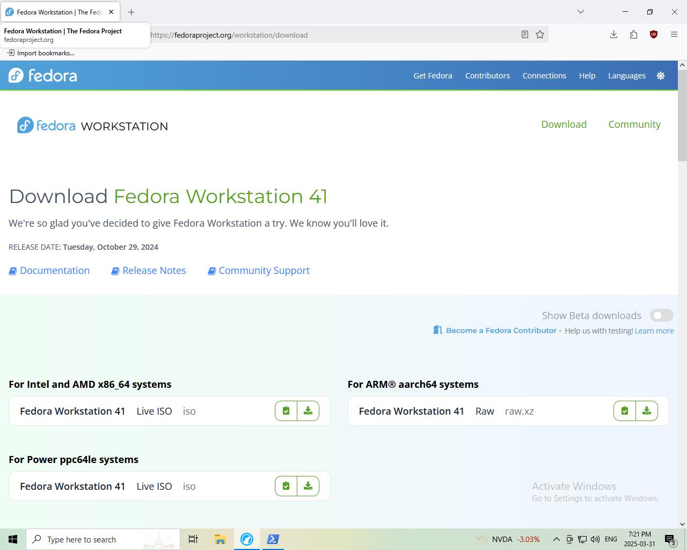This screenshot has width=687, height=550.
Task: Click the 'For Power ppc64le systems' heading
Action: pos(74,460)
